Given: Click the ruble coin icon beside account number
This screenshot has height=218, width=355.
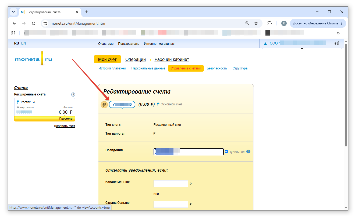Looking at the screenshot, I should [x=104, y=105].
